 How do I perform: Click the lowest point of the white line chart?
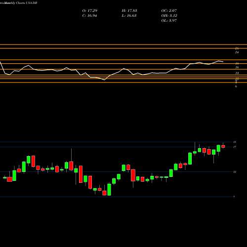point(104,80)
